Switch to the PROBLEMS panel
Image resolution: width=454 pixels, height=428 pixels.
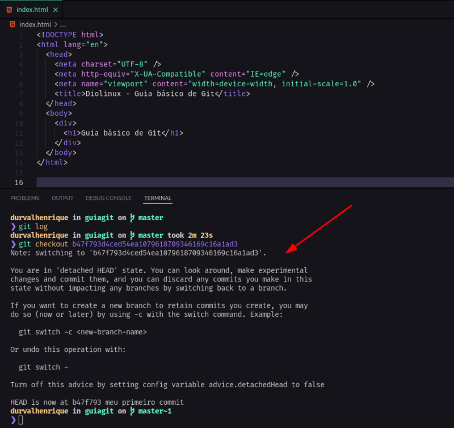point(24,198)
